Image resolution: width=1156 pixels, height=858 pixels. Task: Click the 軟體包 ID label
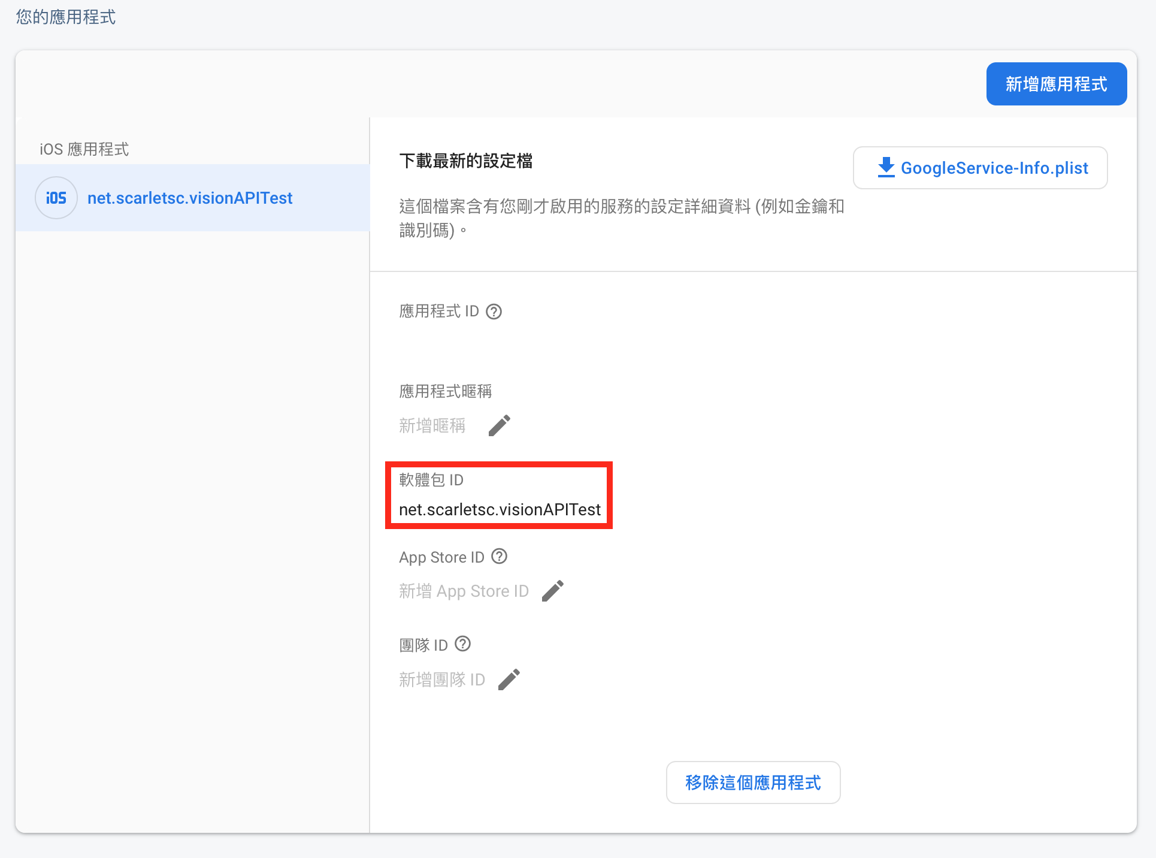(431, 480)
